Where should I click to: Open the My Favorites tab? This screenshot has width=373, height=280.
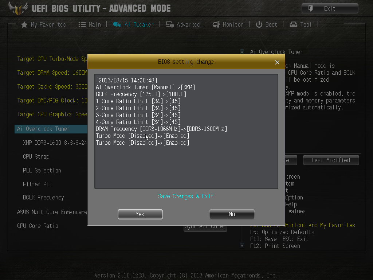pos(44,24)
